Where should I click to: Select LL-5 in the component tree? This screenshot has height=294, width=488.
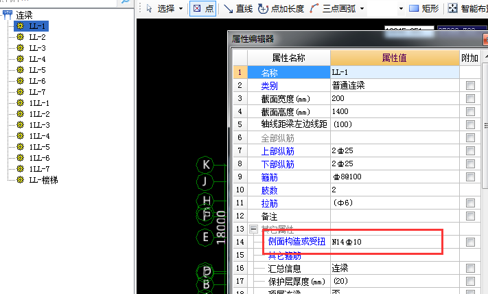(37, 70)
